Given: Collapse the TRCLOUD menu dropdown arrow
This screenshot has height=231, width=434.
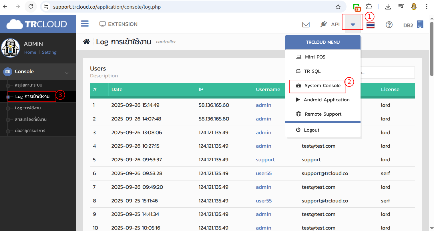Looking at the screenshot, I should click(x=353, y=25).
